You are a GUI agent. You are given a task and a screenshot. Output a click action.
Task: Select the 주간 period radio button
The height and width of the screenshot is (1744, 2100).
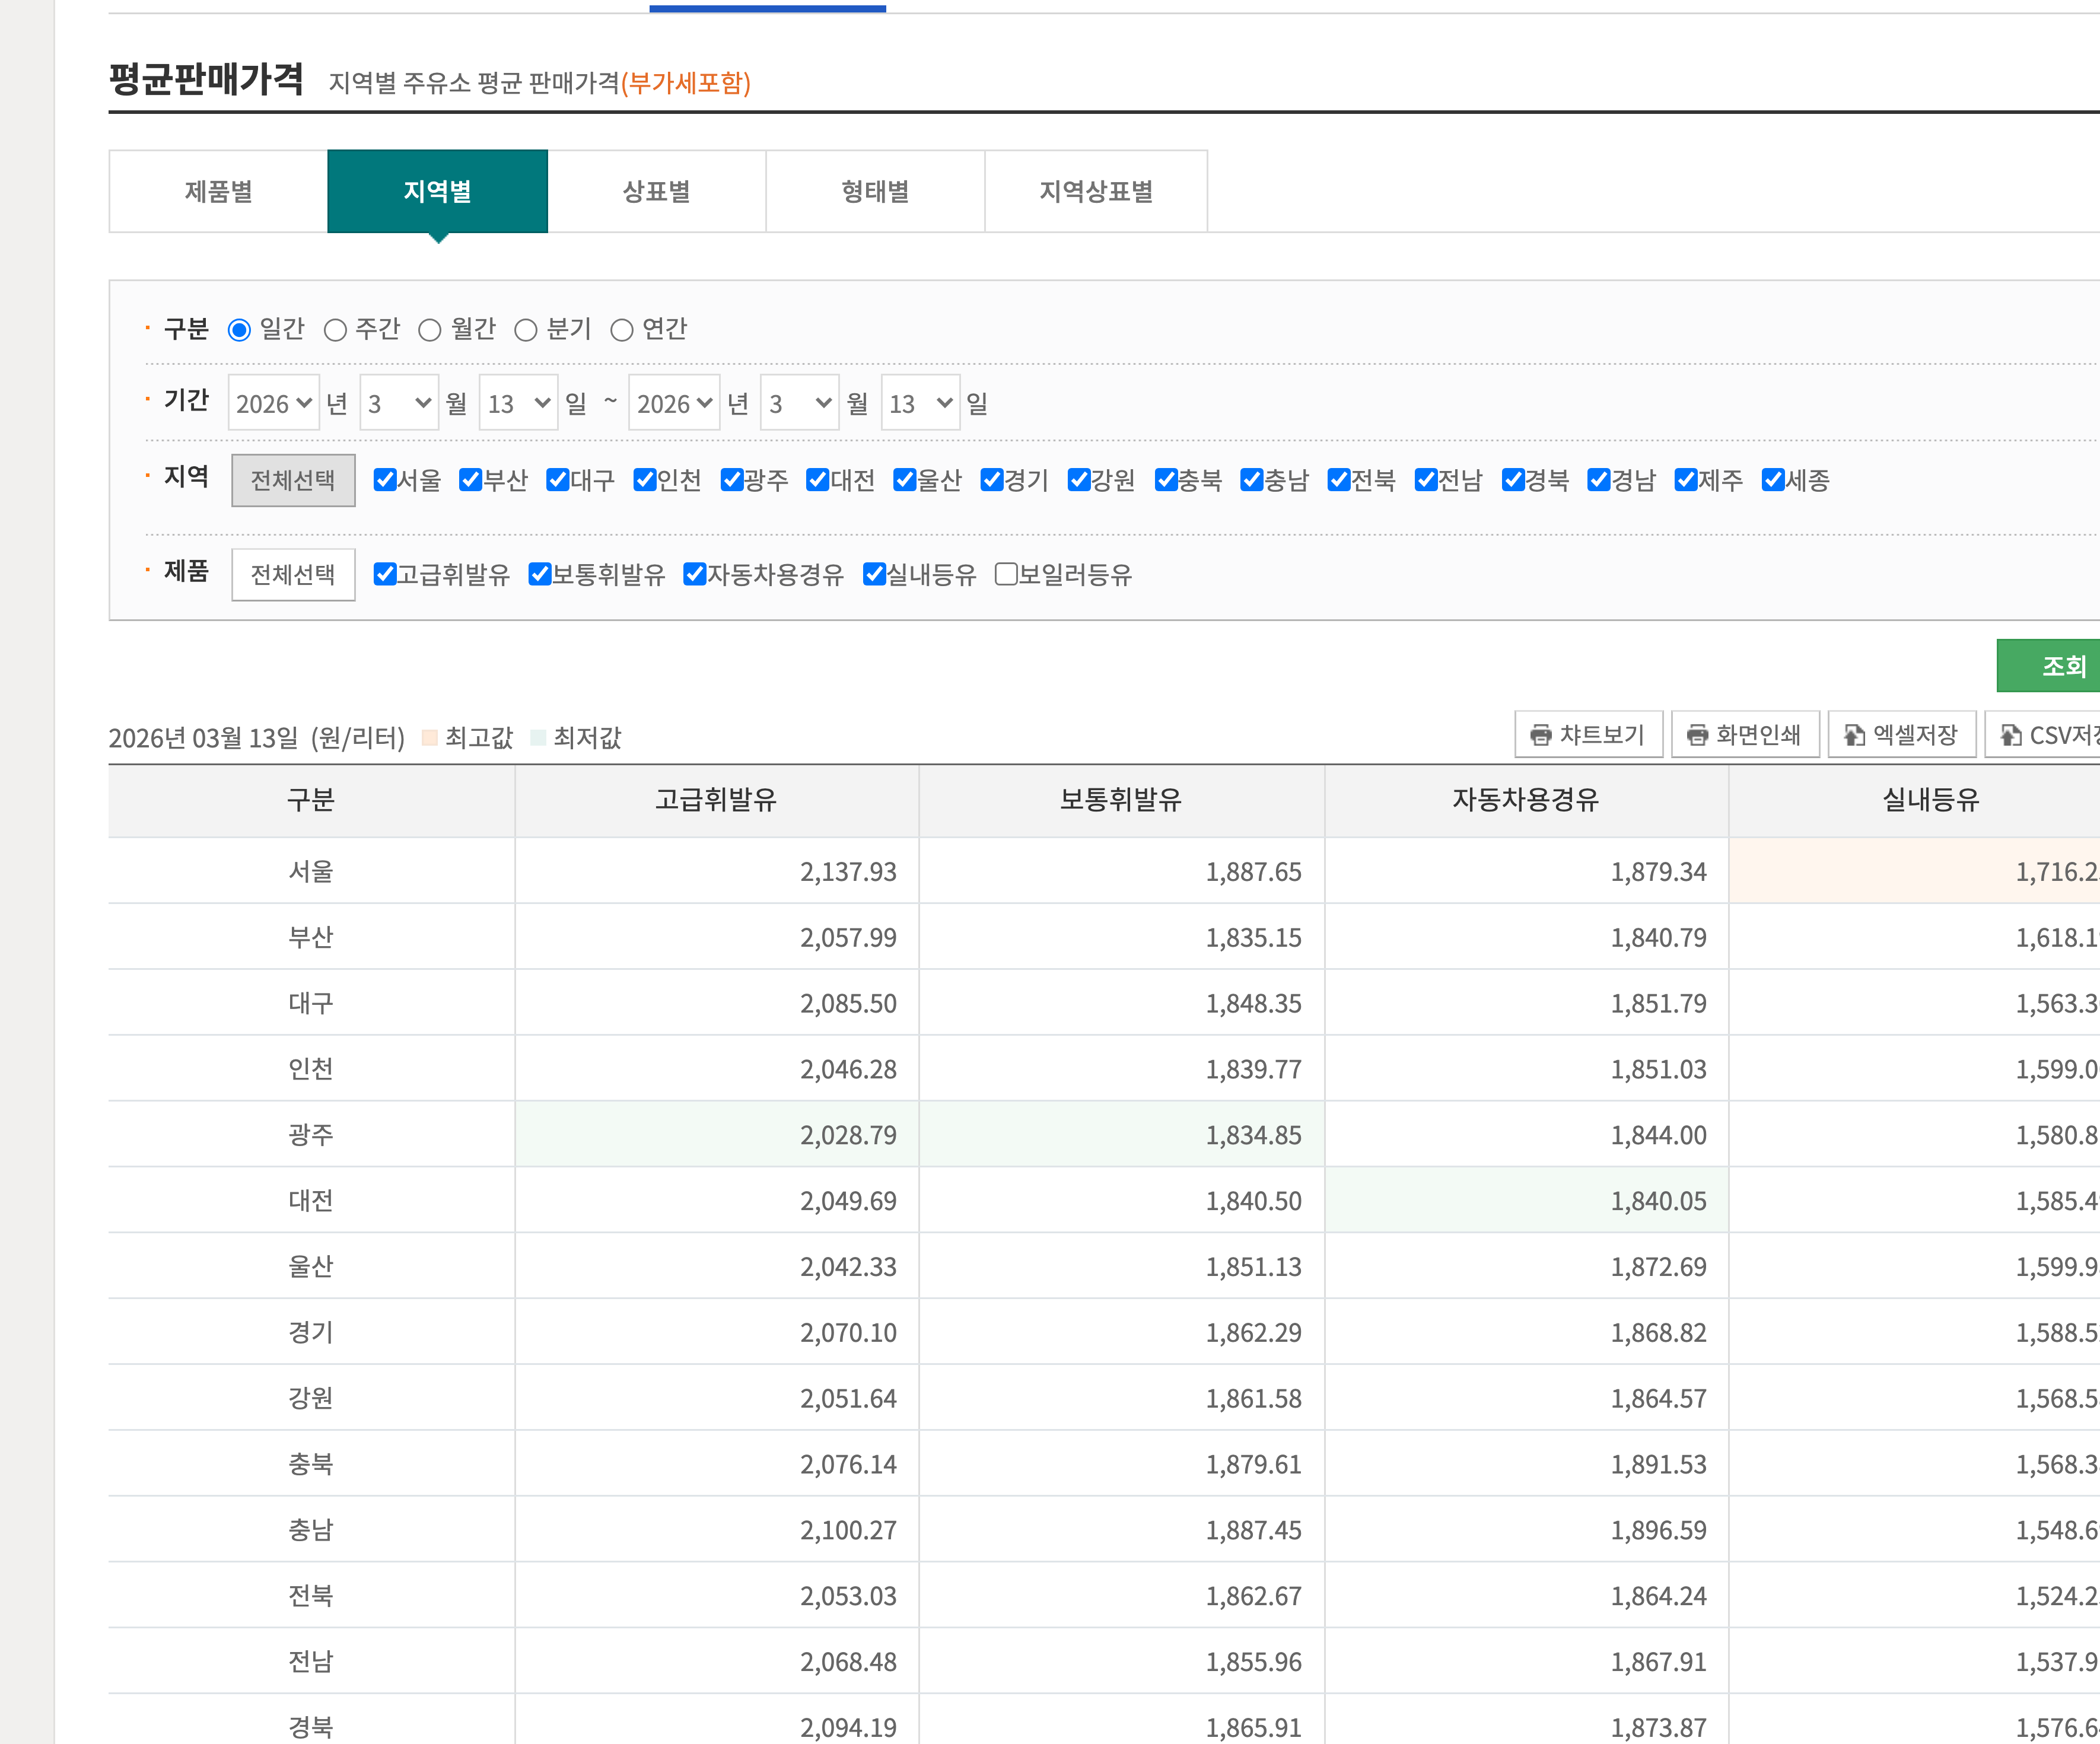pyautogui.click(x=337, y=329)
